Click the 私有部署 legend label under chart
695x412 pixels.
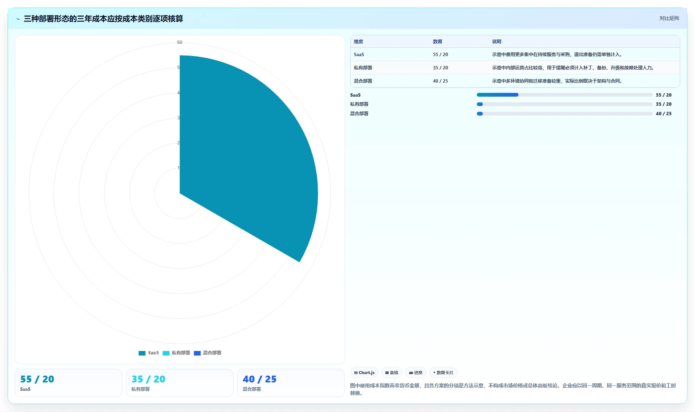pyautogui.click(x=181, y=353)
